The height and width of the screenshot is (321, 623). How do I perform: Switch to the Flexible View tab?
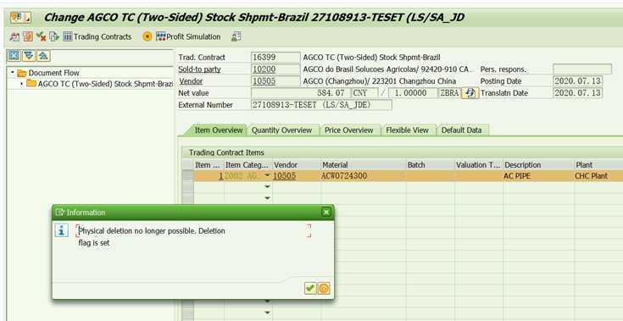pos(407,130)
